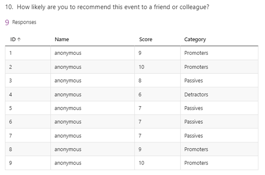Sort by the Score column header
Image resolution: width=265 pixels, height=175 pixels.
146,39
